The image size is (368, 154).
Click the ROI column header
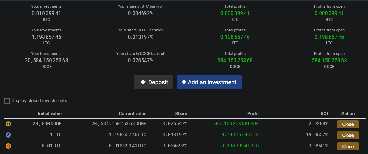(324, 114)
